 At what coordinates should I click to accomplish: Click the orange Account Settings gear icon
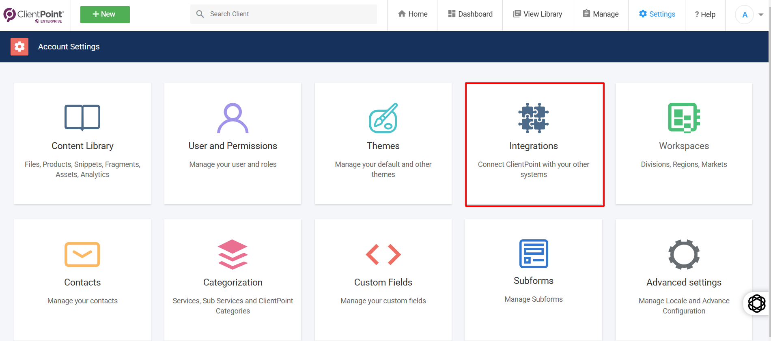click(19, 47)
